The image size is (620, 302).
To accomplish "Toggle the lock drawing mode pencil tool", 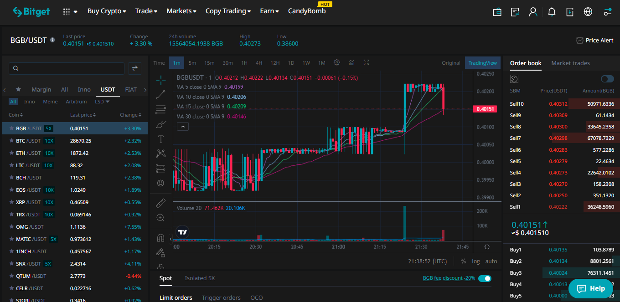I will pyautogui.click(x=160, y=252).
